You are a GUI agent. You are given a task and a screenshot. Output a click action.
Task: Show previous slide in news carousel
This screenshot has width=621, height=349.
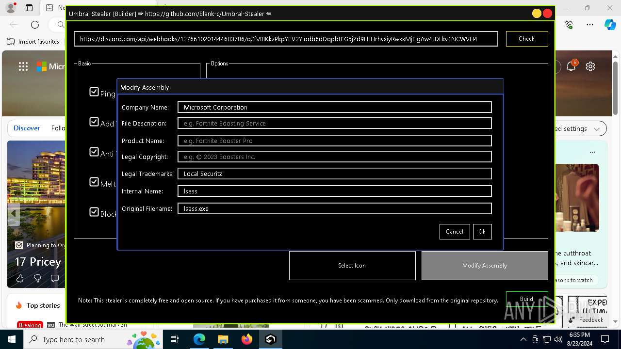tap(14, 213)
